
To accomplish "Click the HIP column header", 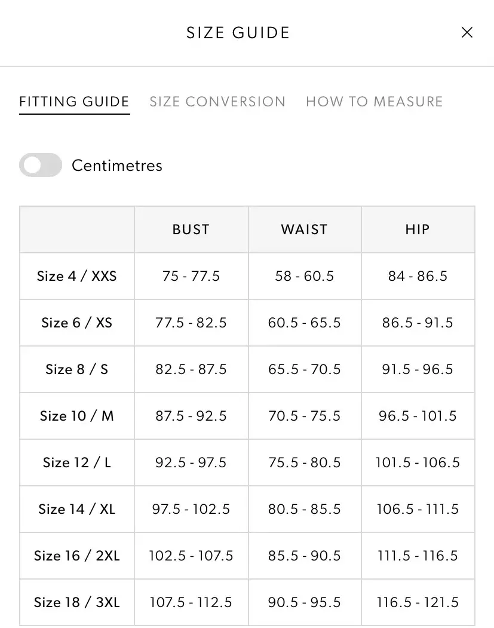I will (418, 229).
